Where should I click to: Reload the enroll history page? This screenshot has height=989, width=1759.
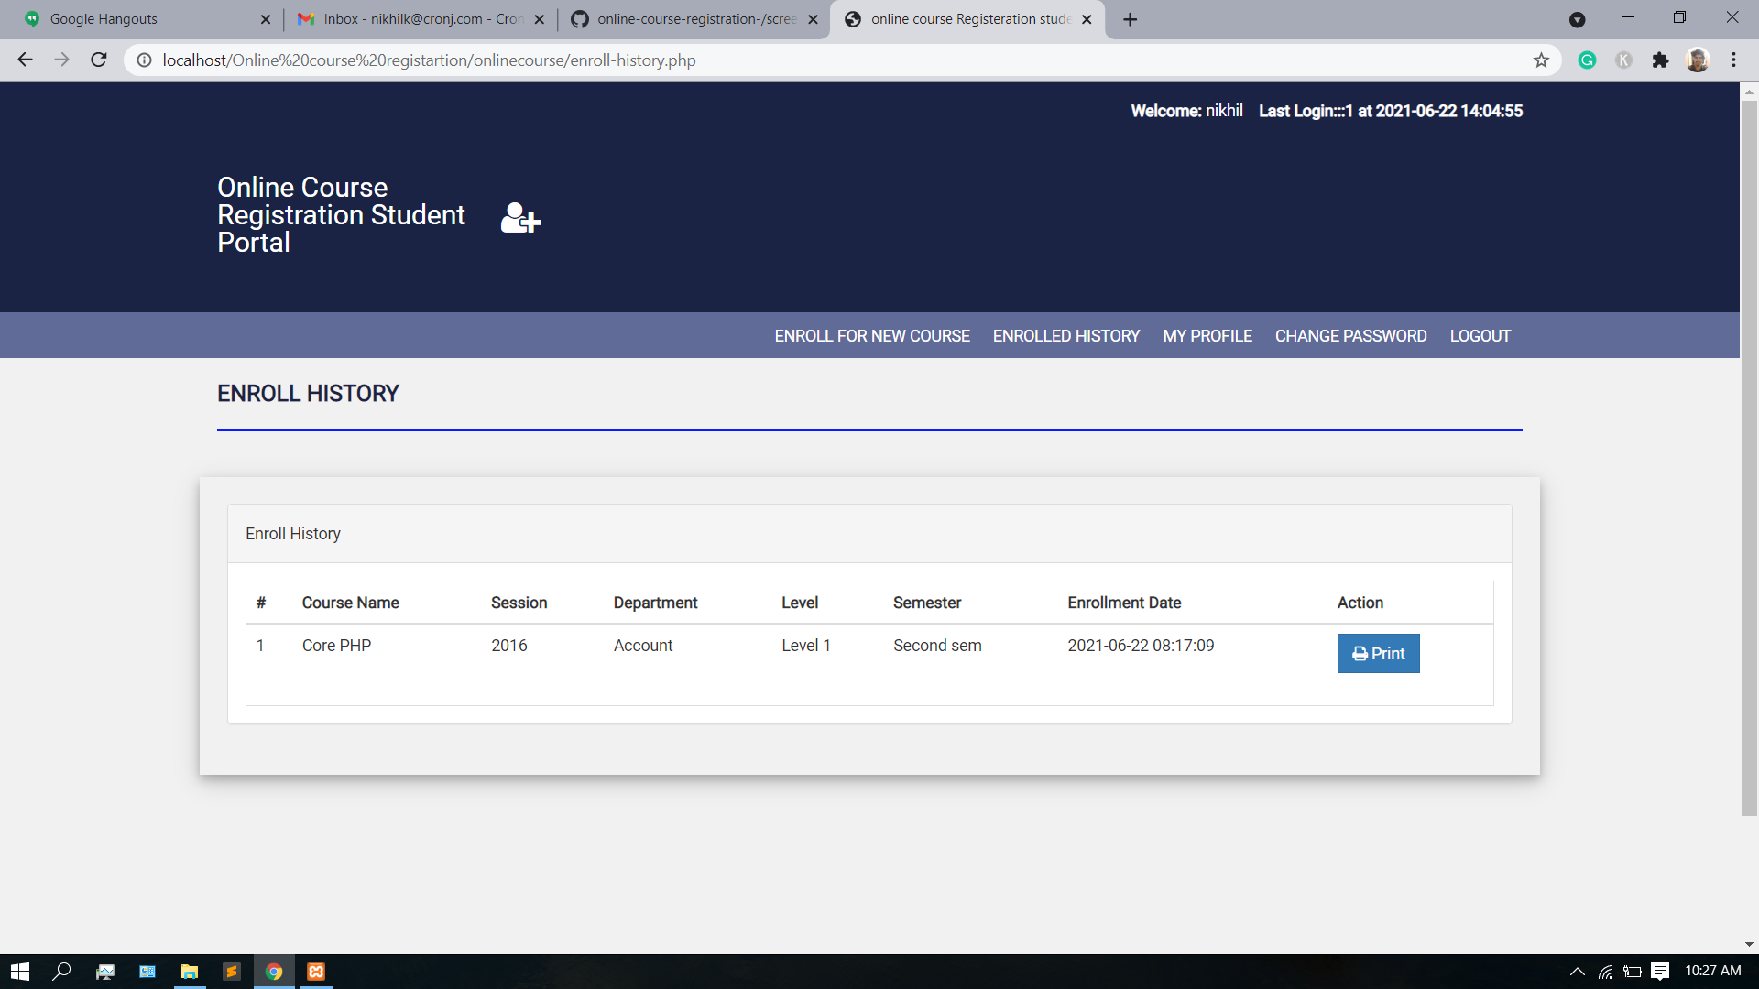(99, 60)
